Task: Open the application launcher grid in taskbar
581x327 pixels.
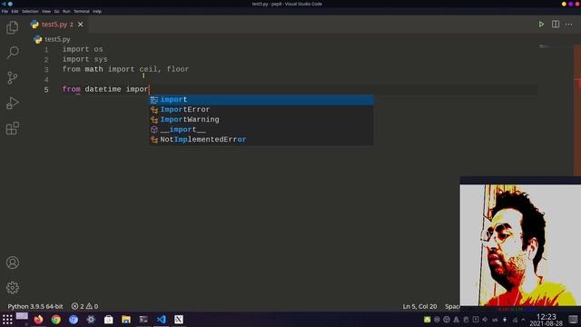Action: coord(7,319)
